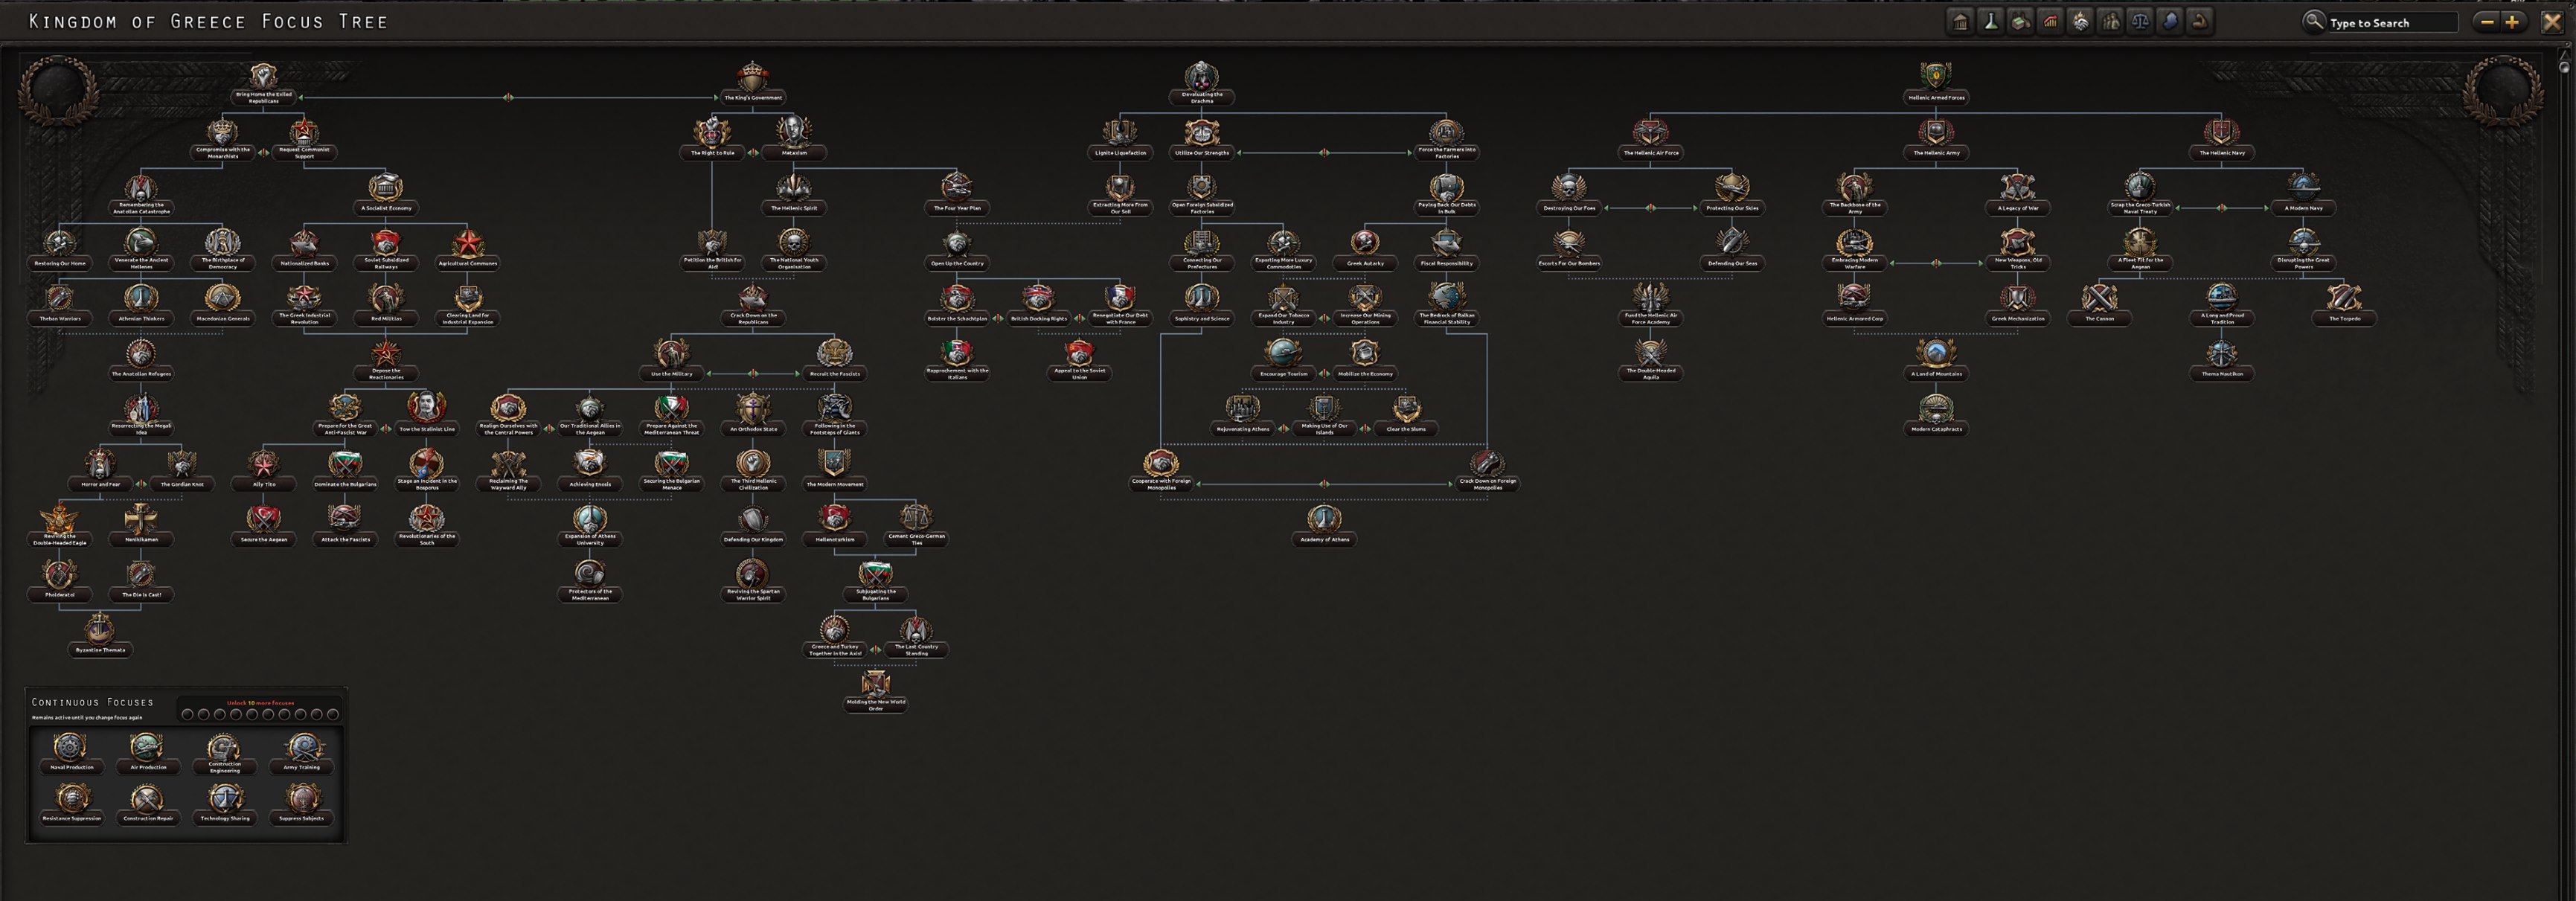The image size is (2576, 901).
Task: Click the vertical scrollbar handle on the right edge
Action: tap(2563, 68)
